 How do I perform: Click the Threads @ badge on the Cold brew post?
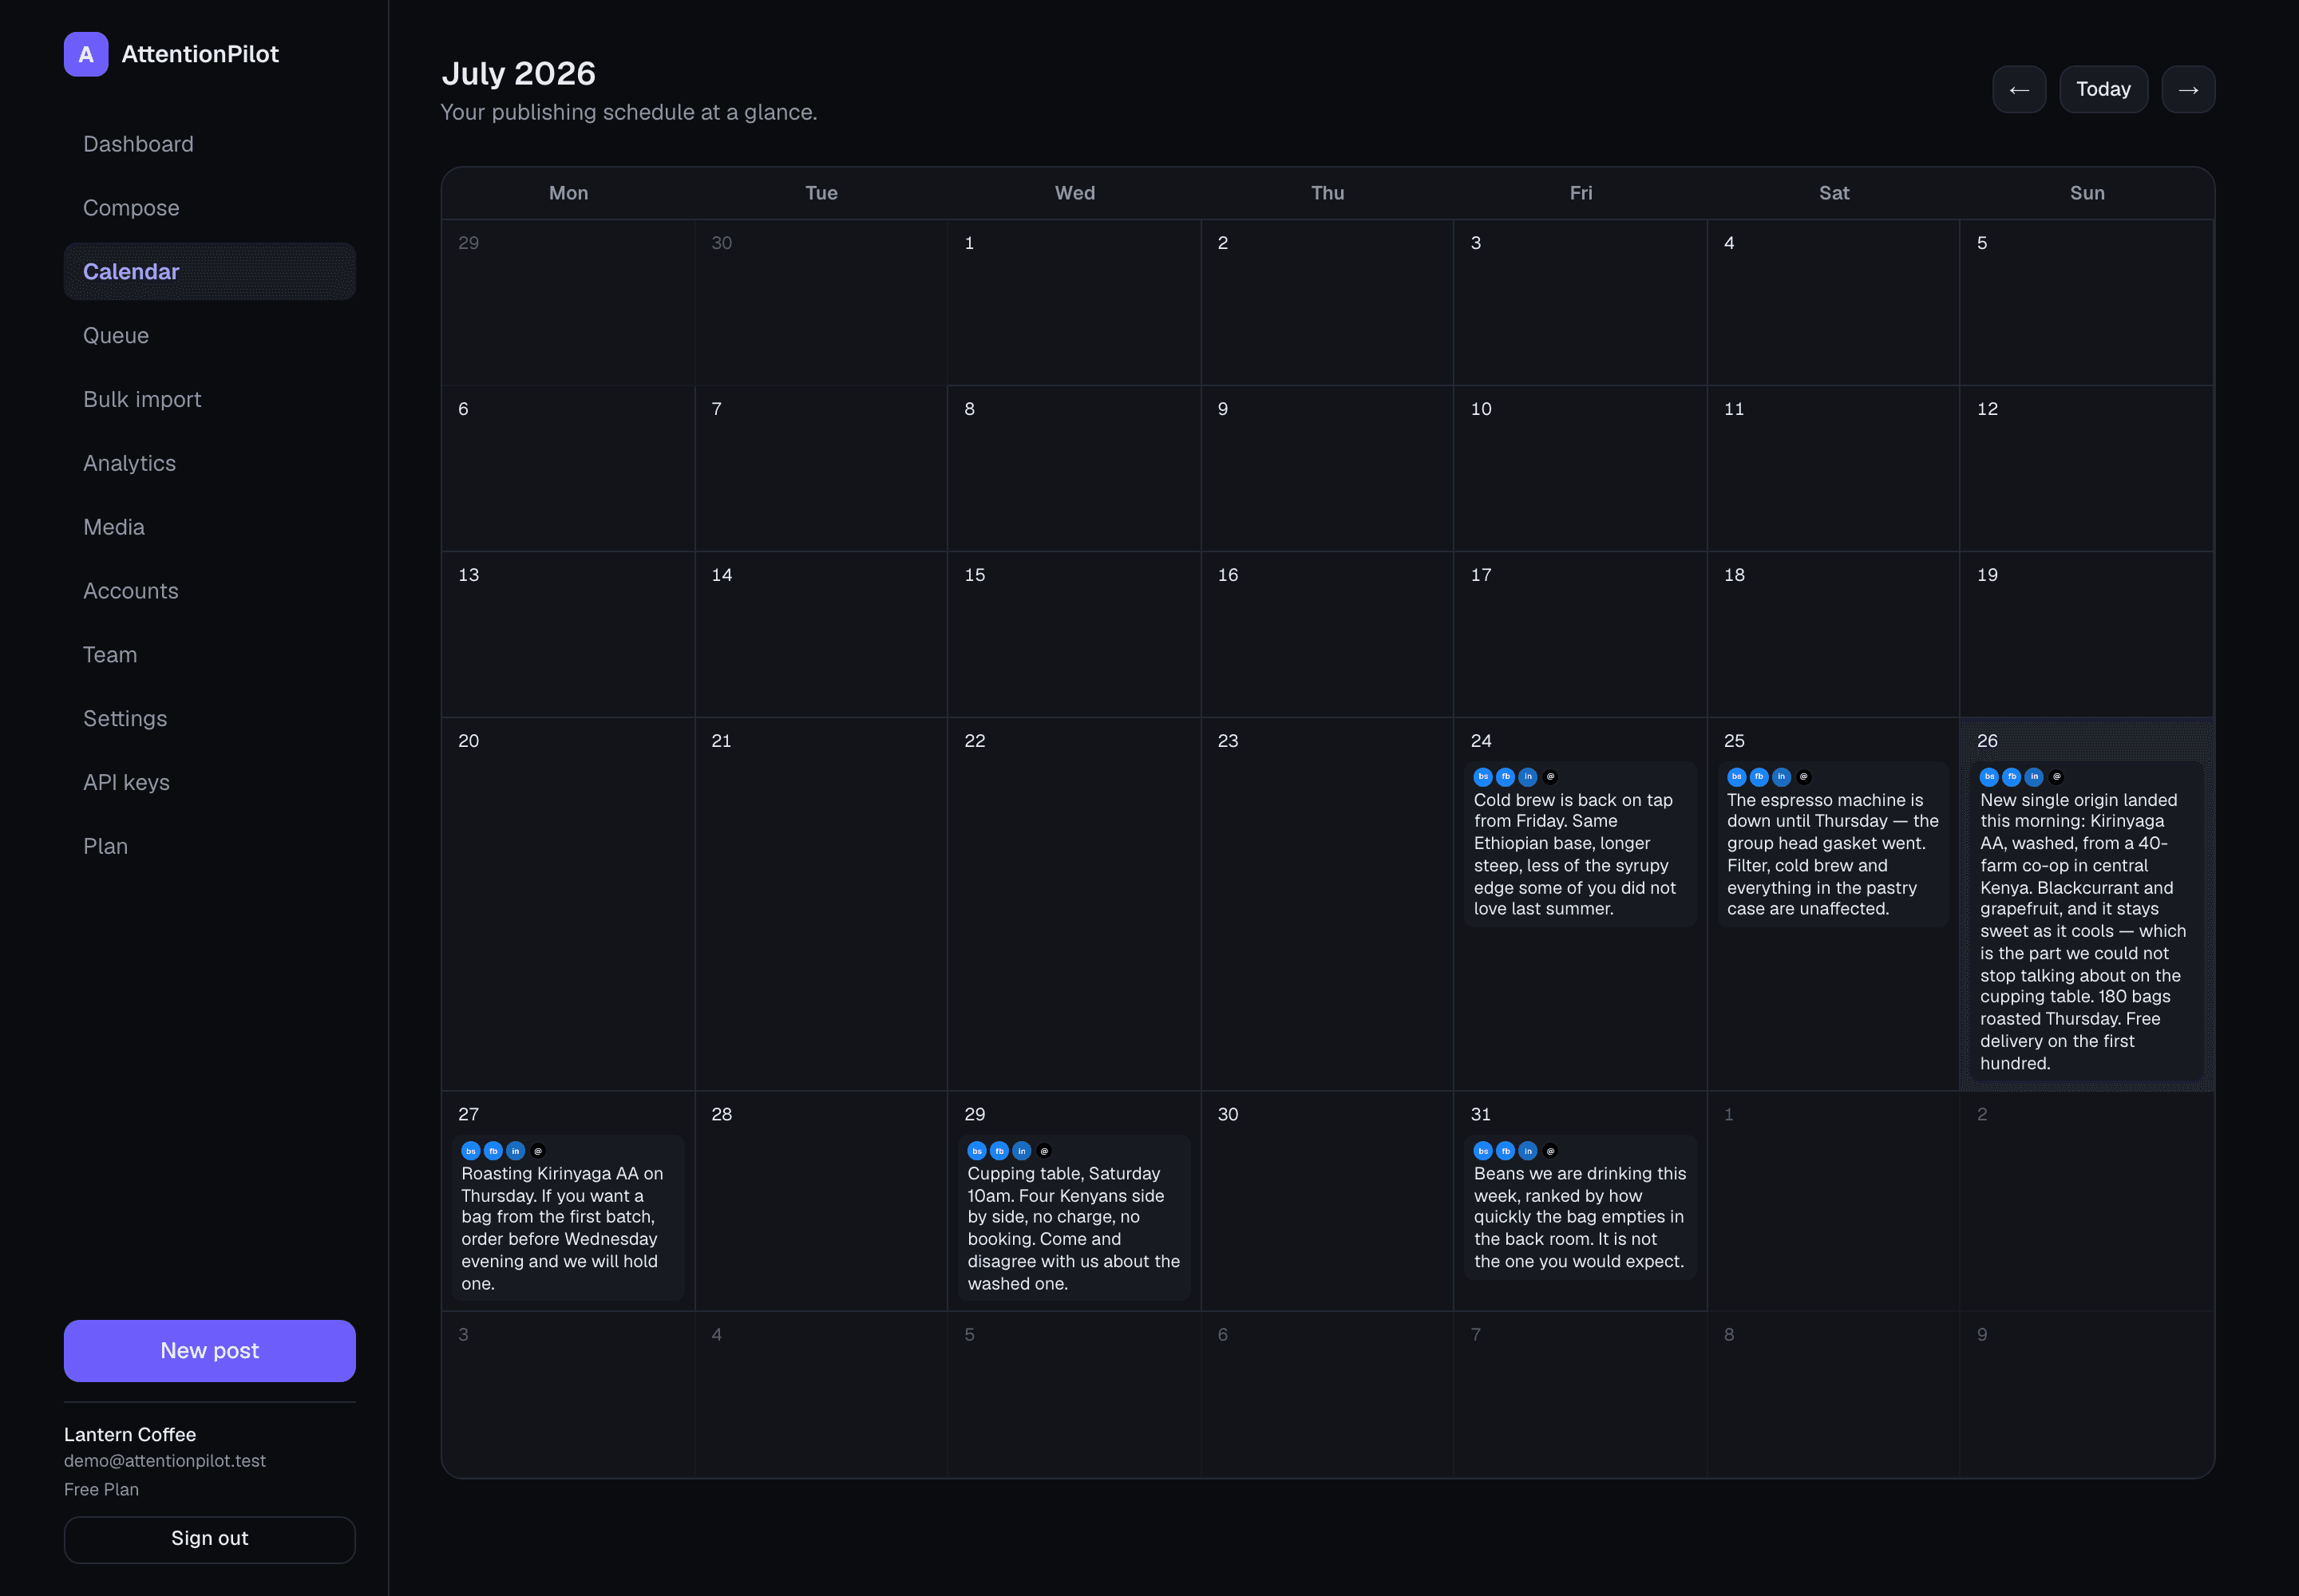(1549, 777)
